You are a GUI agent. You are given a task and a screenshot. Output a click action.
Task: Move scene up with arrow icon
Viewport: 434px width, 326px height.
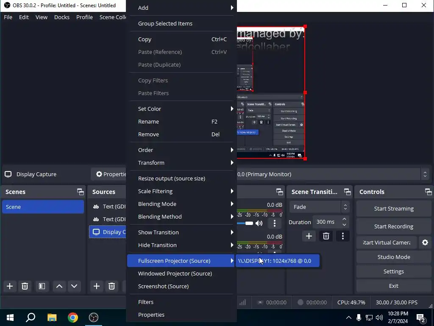pyautogui.click(x=59, y=286)
